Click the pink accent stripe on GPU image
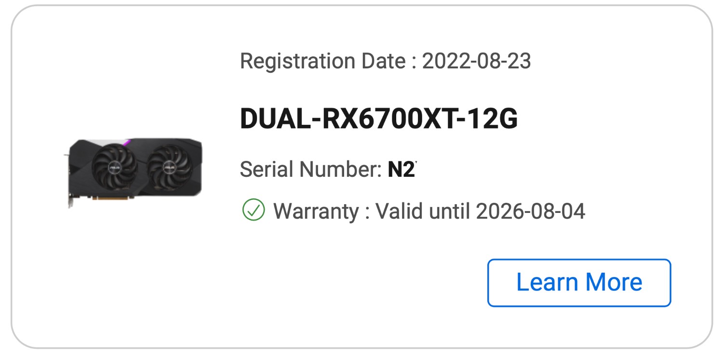Image resolution: width=723 pixels, height=355 pixels. [x=128, y=142]
